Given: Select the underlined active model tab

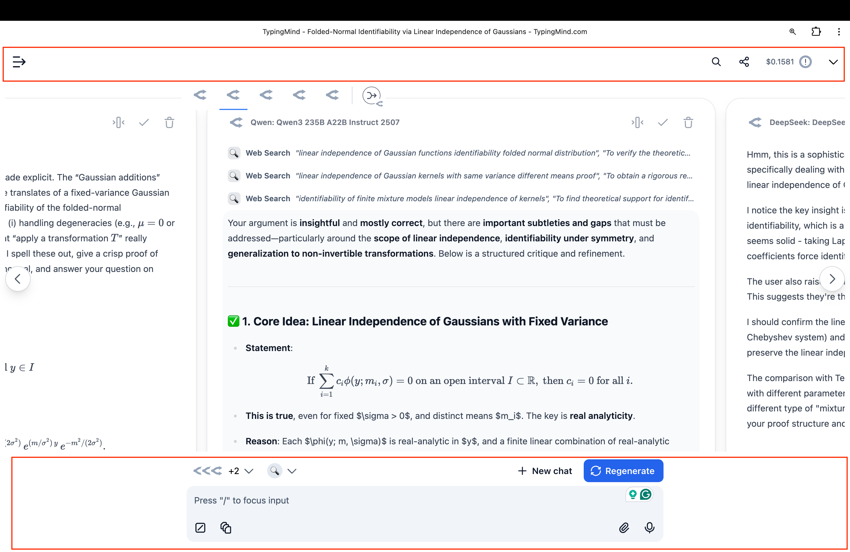Looking at the screenshot, I should point(233,95).
